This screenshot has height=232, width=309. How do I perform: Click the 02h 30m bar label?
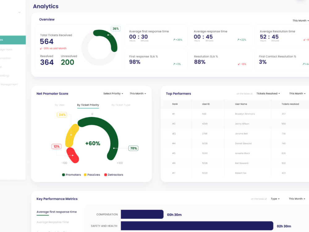coord(284,226)
